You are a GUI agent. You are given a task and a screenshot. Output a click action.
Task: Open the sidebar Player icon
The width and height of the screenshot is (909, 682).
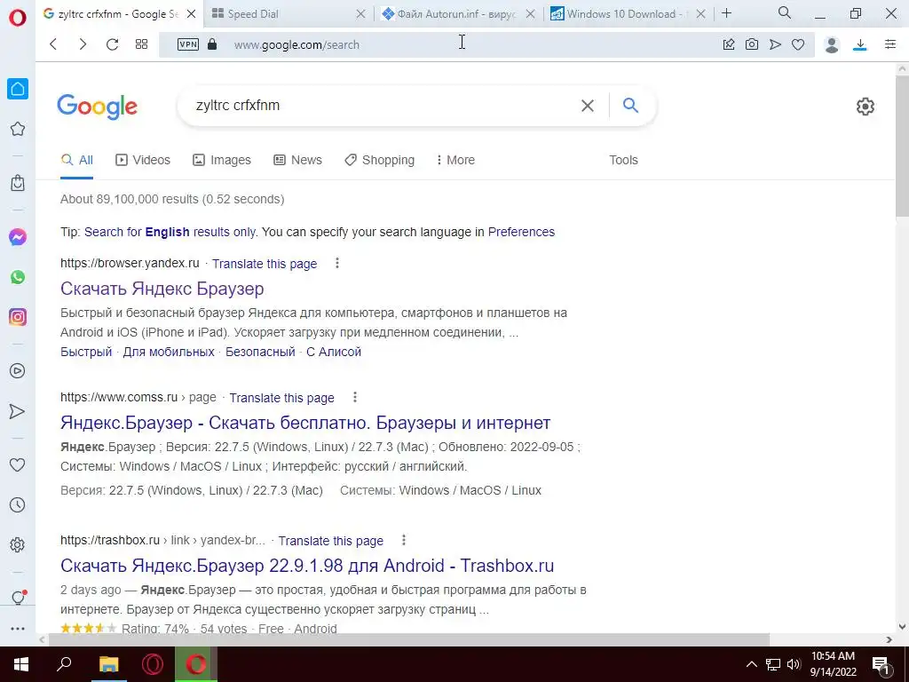pyautogui.click(x=18, y=371)
